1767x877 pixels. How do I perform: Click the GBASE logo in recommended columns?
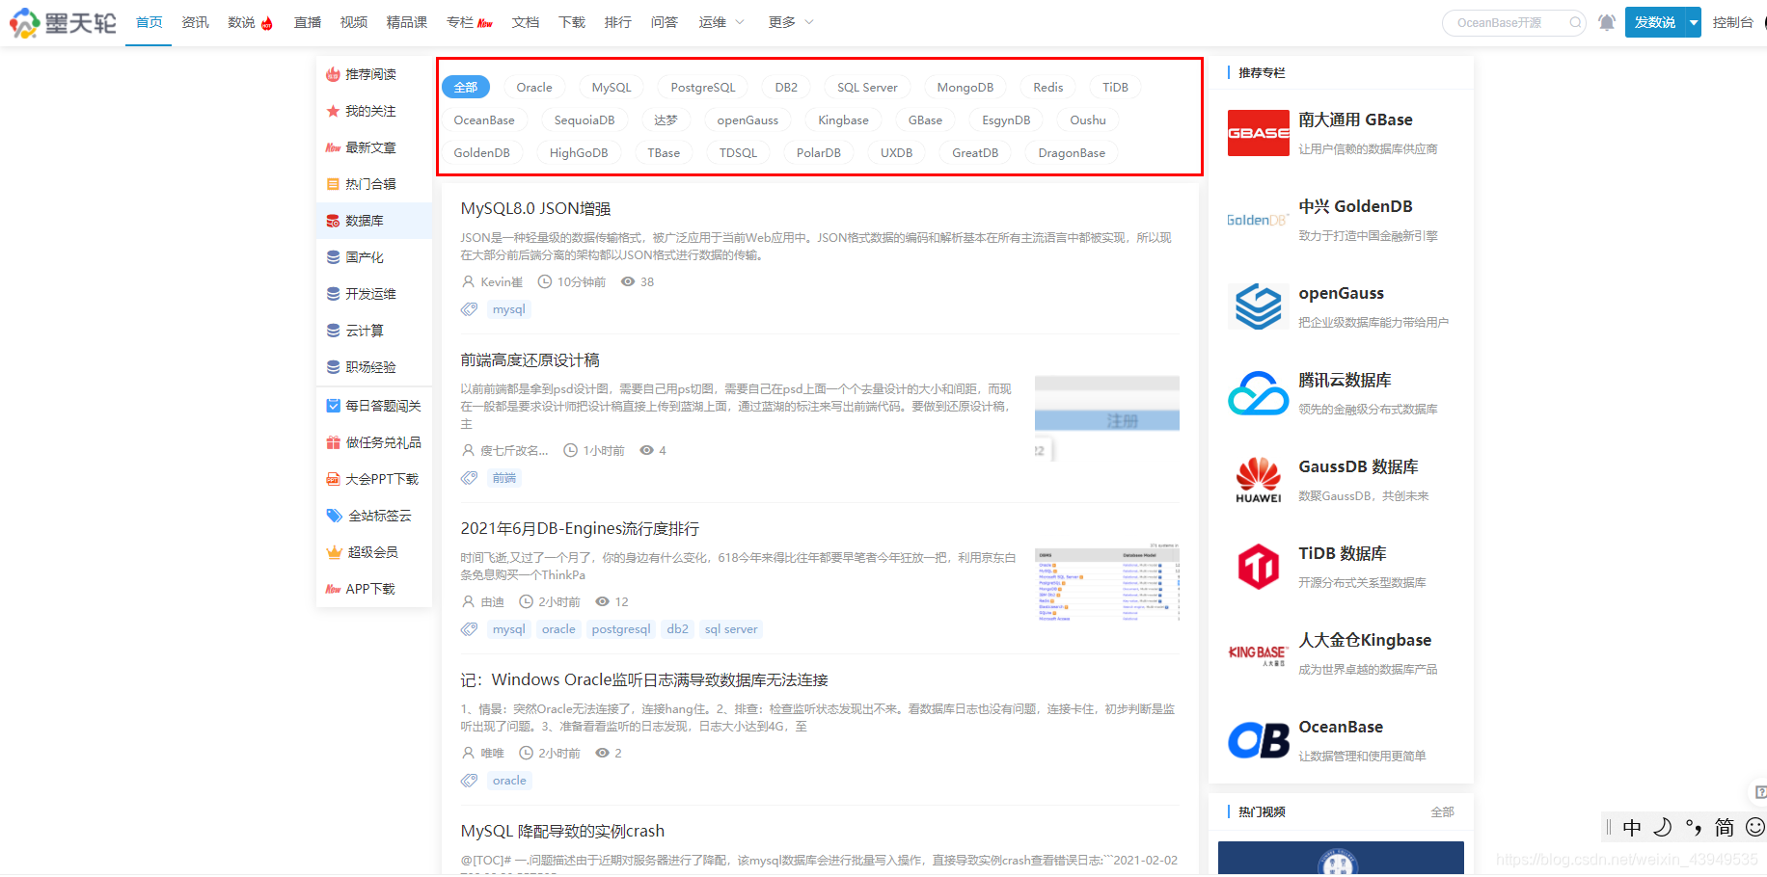[x=1258, y=133]
